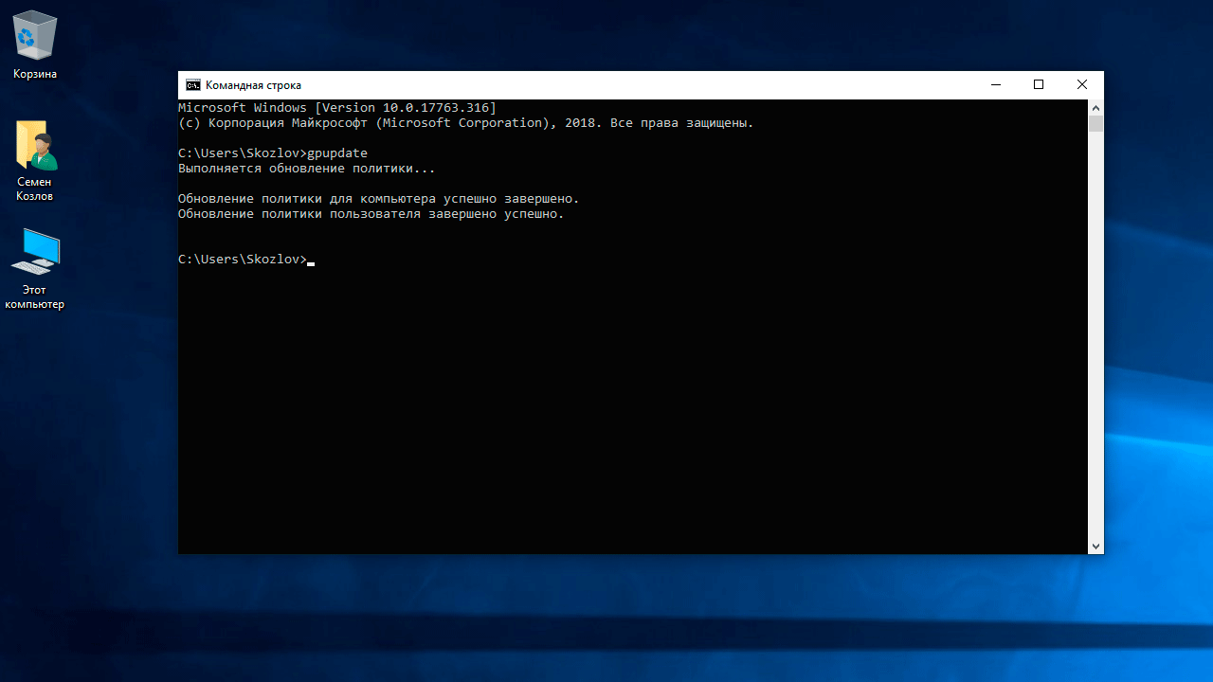Click the Microsoft Windows version line

pos(336,108)
